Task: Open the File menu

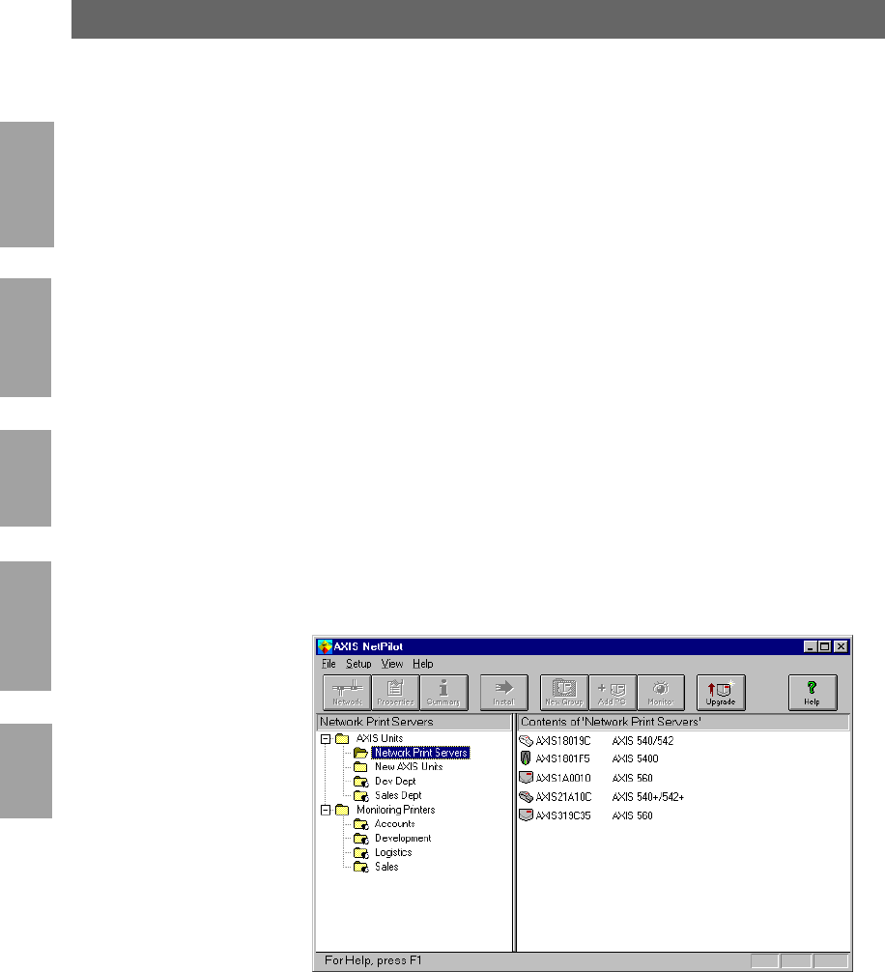Action: [x=328, y=664]
